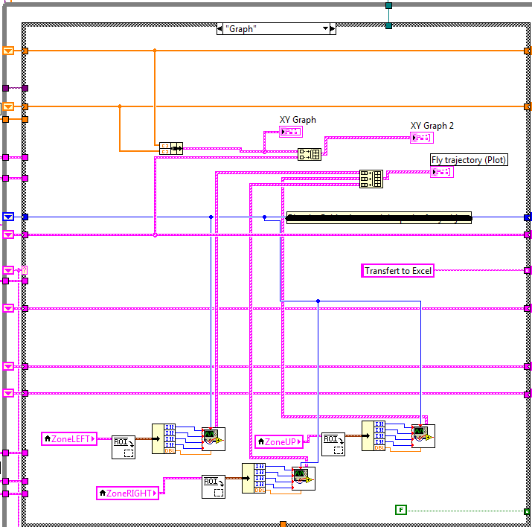Select the Bundle node on the orange wires
Image resolution: width=532 pixels, height=527 pixels.
[170, 148]
